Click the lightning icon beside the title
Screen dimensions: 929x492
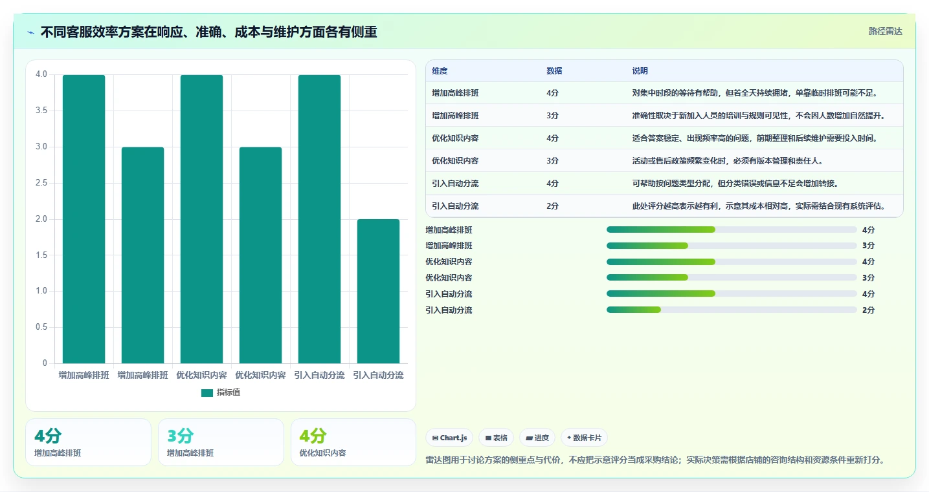click(31, 32)
